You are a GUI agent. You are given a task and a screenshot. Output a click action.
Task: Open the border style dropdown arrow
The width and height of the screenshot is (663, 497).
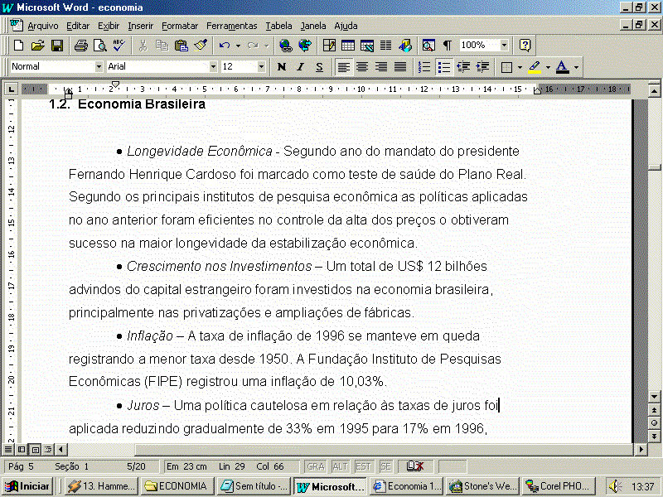(x=520, y=67)
